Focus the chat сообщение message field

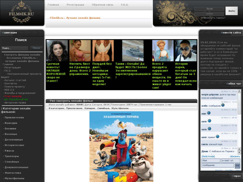[x=218, y=165]
